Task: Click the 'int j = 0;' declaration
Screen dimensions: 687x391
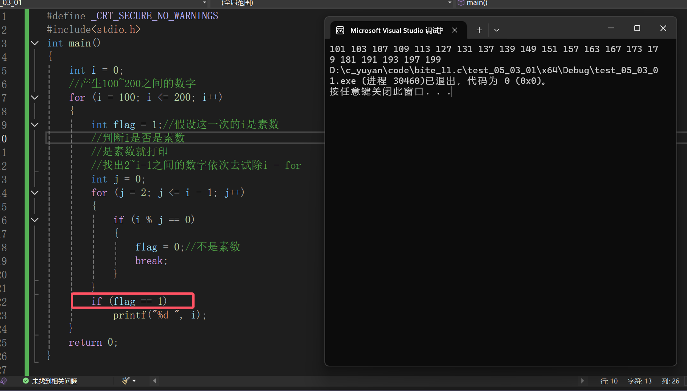Action: coord(118,179)
